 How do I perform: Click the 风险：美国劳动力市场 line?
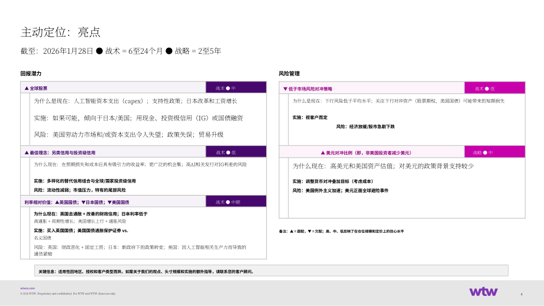coord(129,135)
